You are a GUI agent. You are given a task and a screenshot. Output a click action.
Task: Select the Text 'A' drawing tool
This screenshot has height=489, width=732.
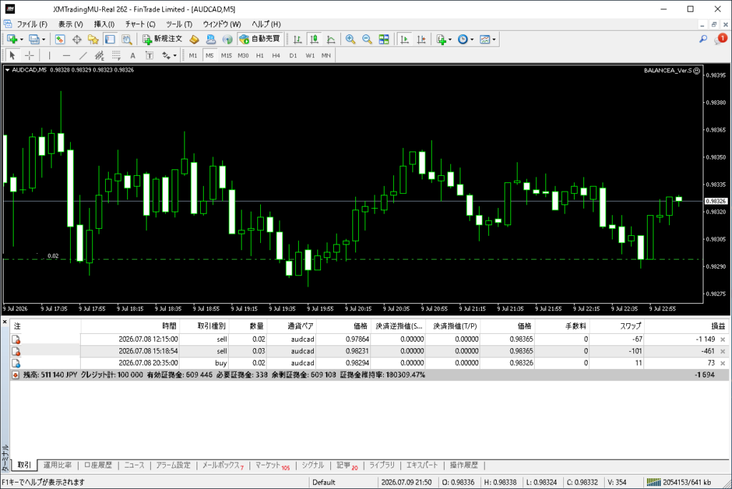pos(132,56)
